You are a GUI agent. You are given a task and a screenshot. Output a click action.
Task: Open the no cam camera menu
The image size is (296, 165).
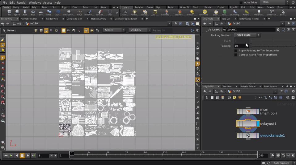(x=185, y=37)
